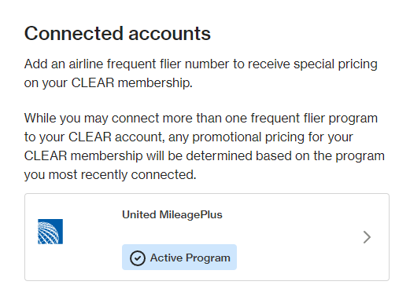Click the light blue badge background right of 'Program'
Viewport: 410px width, 285px height.
coord(234,257)
